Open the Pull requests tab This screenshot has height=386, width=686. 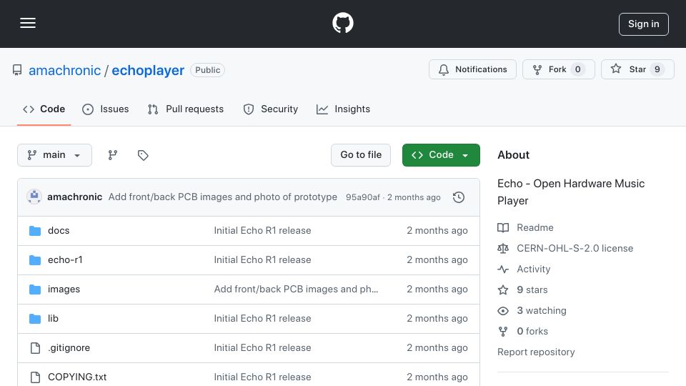[x=186, y=109]
